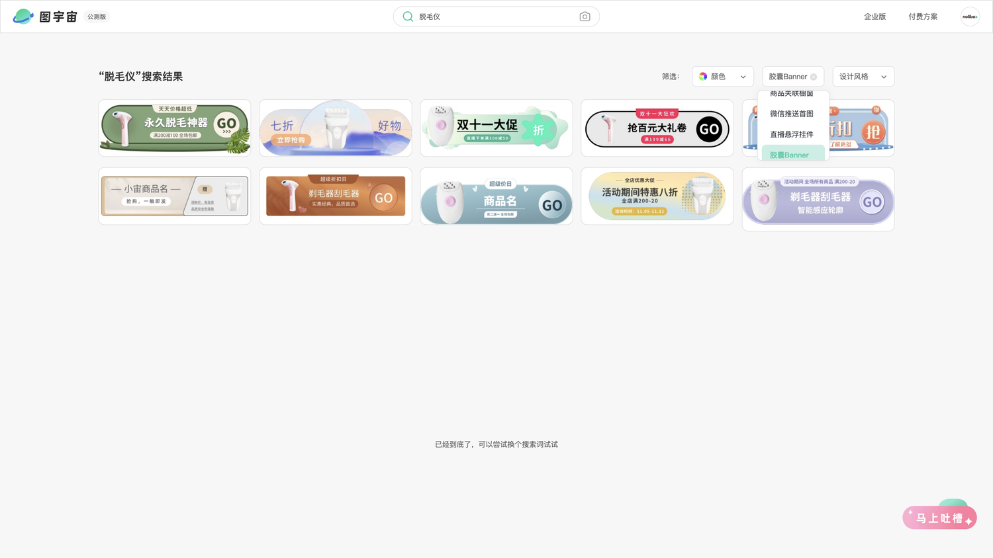Clear the 胶囊Banner filter x icon
The width and height of the screenshot is (993, 558).
click(x=814, y=77)
